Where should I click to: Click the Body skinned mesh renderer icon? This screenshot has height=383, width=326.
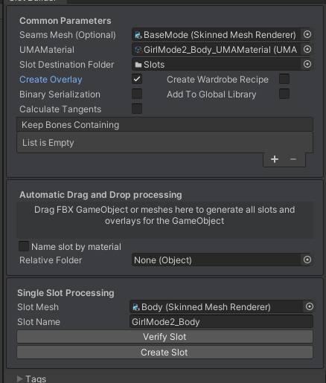click(x=136, y=307)
